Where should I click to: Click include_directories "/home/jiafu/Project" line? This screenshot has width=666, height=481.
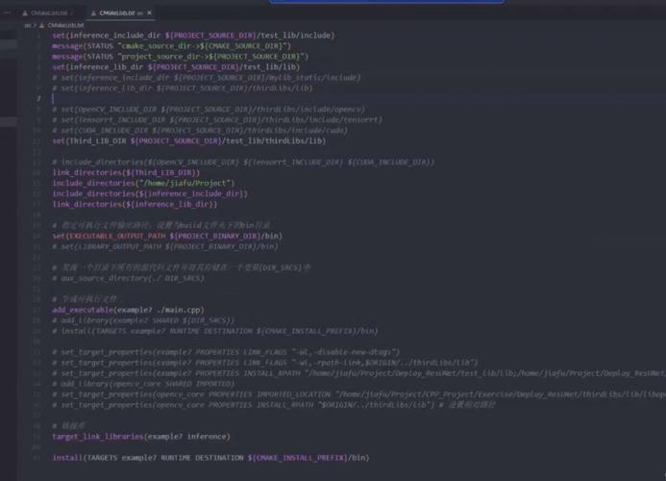(143, 184)
